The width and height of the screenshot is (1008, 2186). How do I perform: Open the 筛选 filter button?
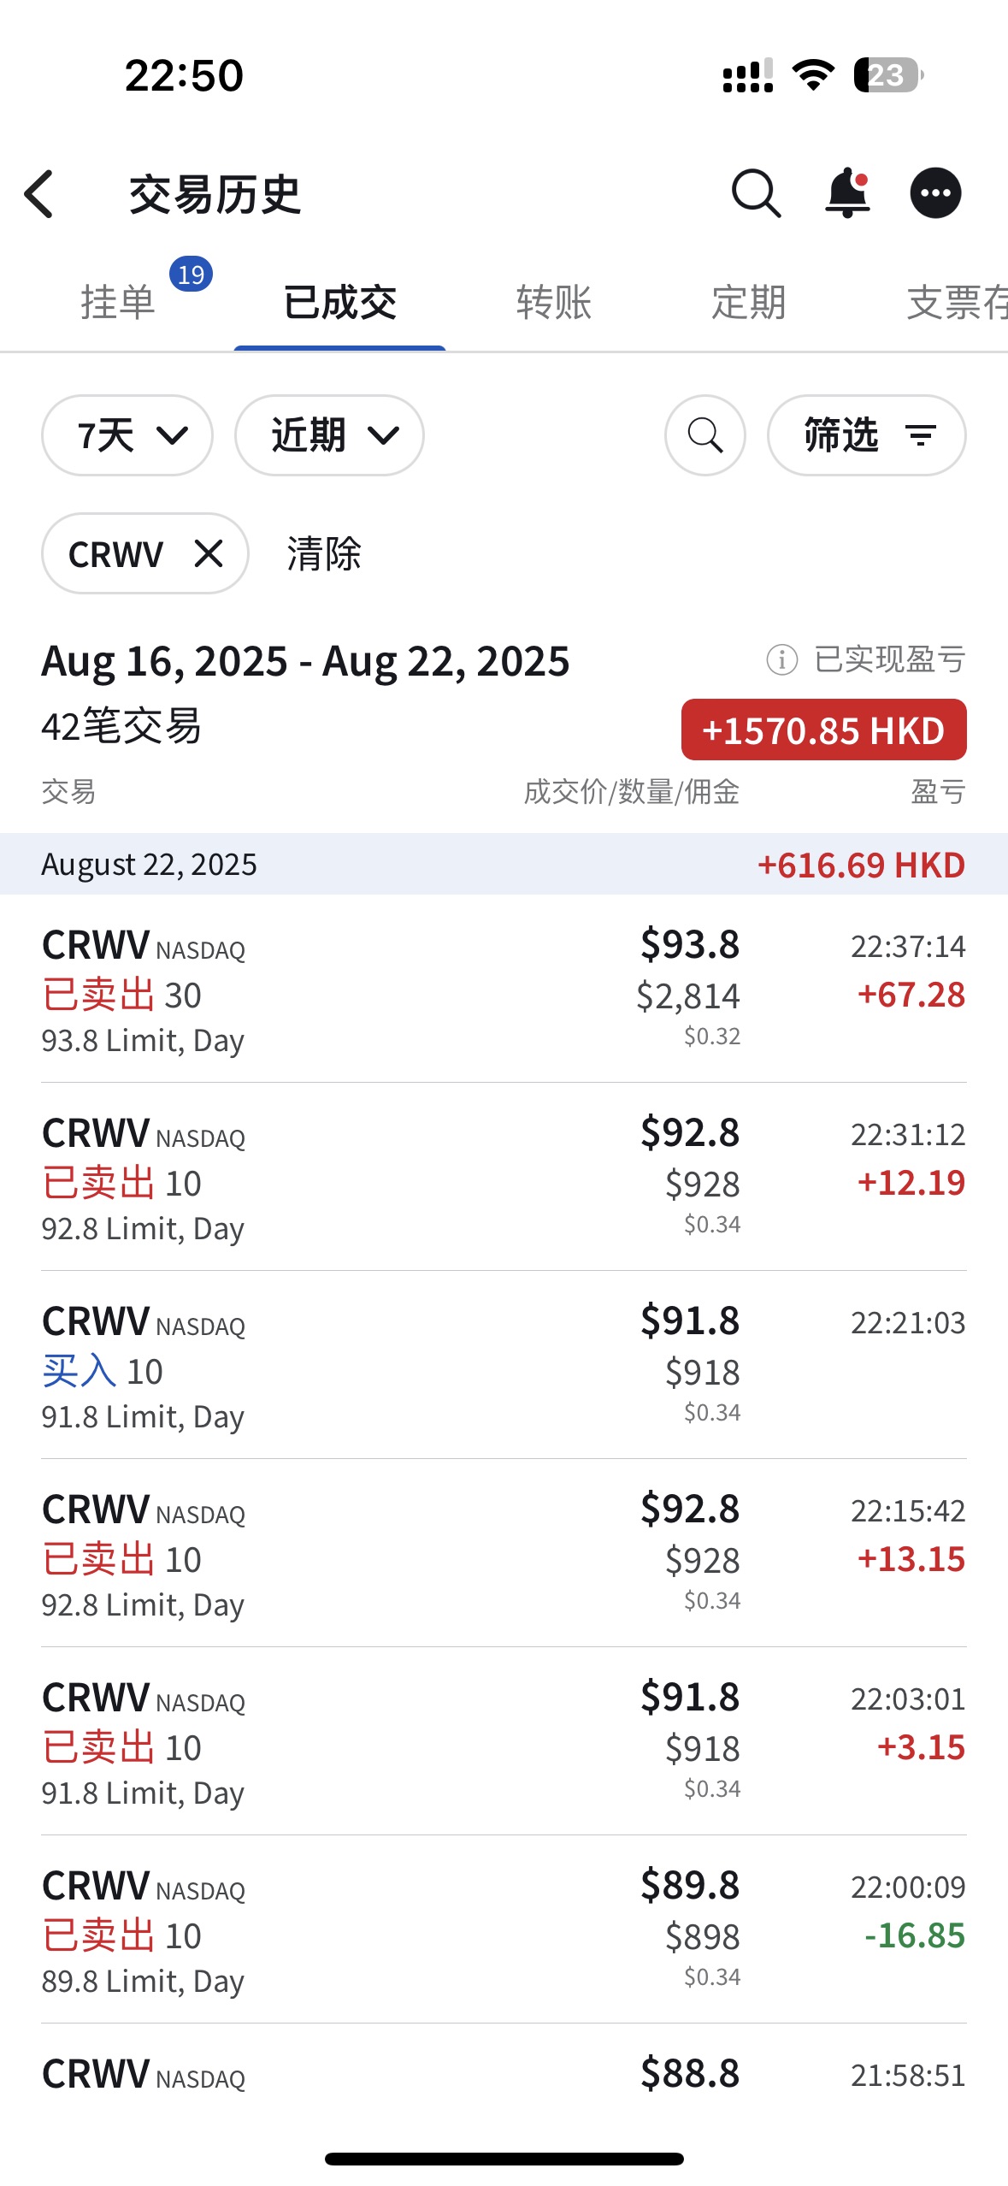click(x=866, y=435)
